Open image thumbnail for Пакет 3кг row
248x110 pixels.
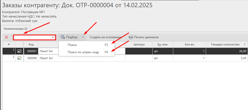(19, 58)
